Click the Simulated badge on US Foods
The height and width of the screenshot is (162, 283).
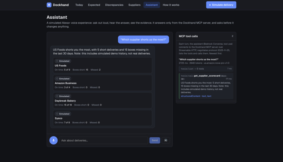(x=63, y=61)
